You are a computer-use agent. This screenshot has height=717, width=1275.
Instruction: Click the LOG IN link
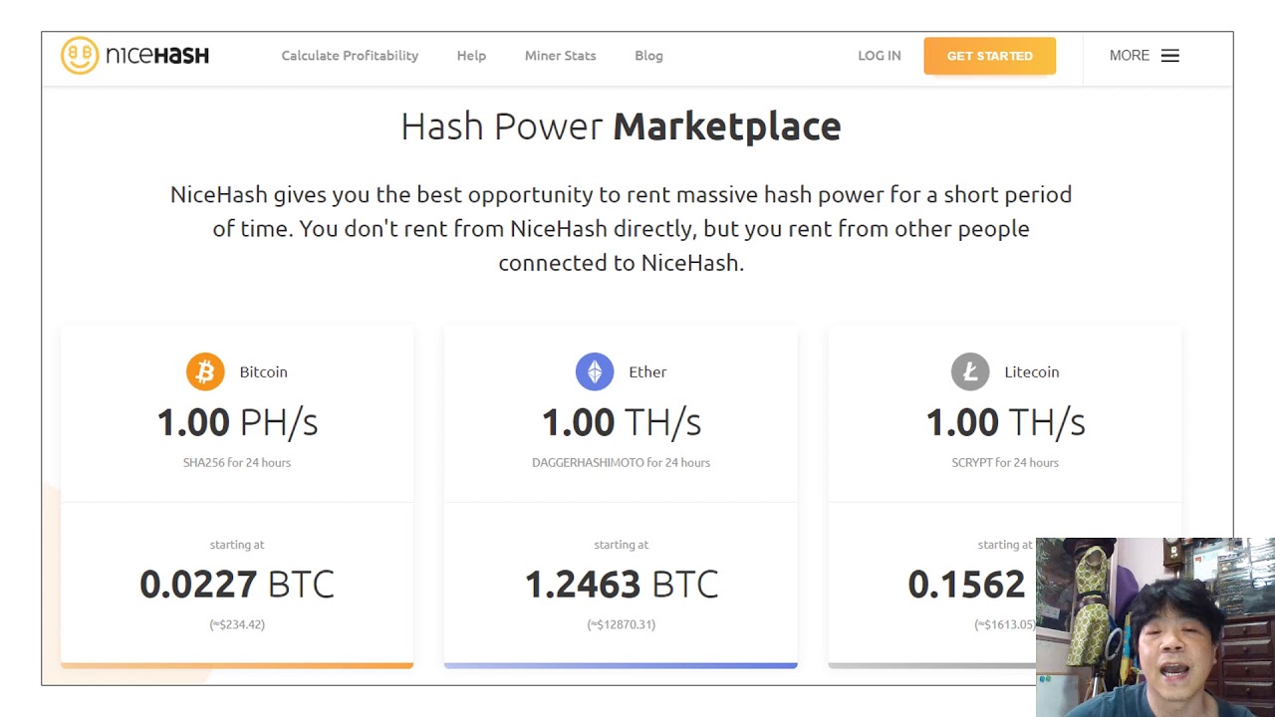tap(880, 56)
